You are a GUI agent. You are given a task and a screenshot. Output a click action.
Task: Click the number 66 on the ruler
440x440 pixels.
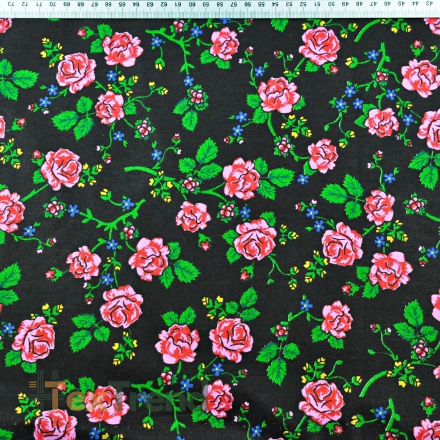[x=108, y=4]
